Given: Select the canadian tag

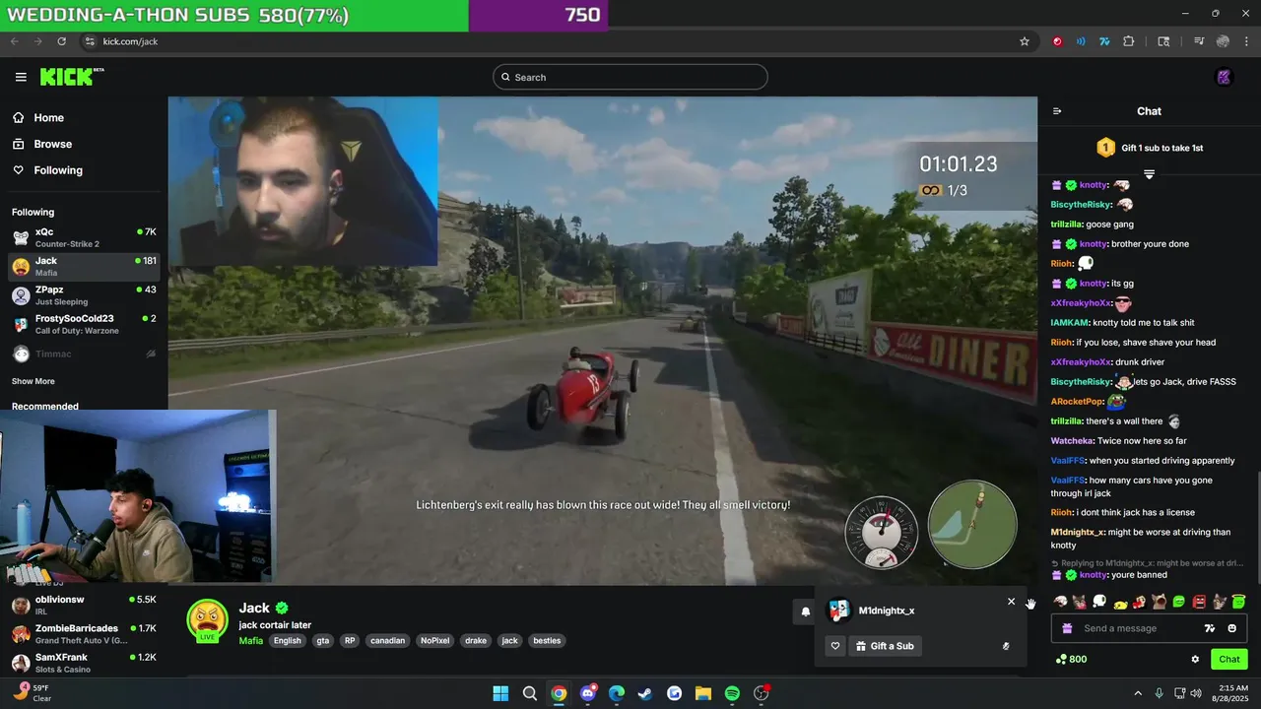Looking at the screenshot, I should [x=387, y=640].
